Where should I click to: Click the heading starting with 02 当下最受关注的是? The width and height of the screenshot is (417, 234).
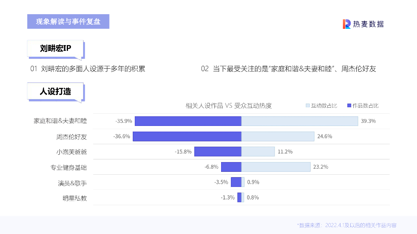coord(288,69)
